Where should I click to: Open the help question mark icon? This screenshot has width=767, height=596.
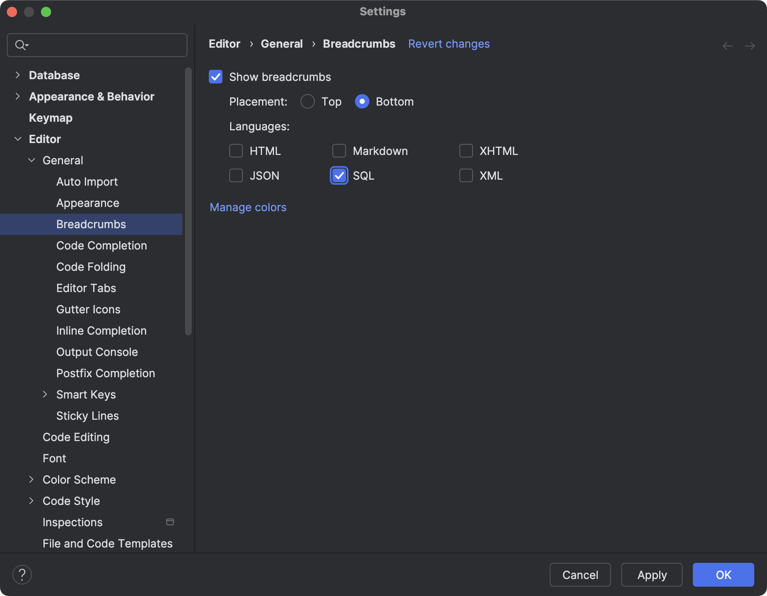22,574
